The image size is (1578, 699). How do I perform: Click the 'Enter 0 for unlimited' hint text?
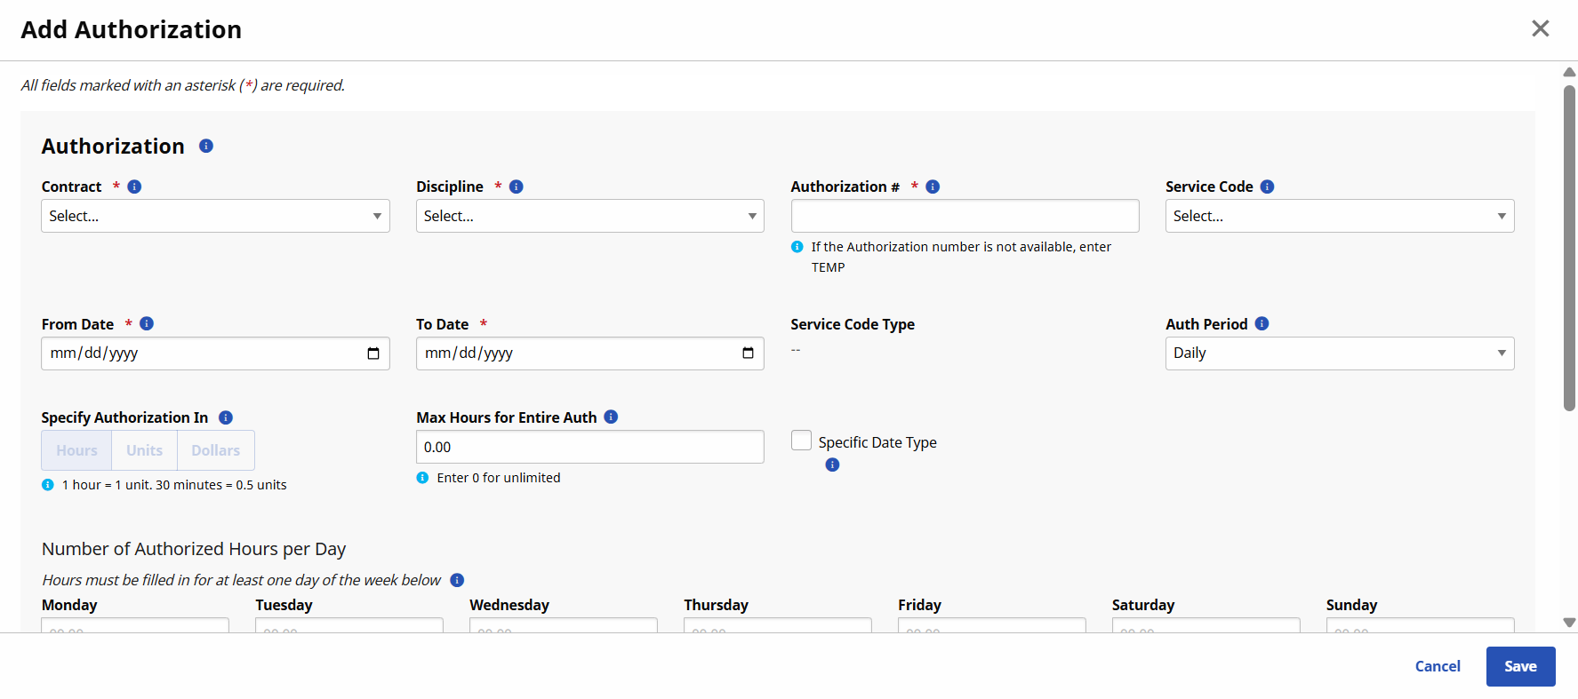click(499, 478)
